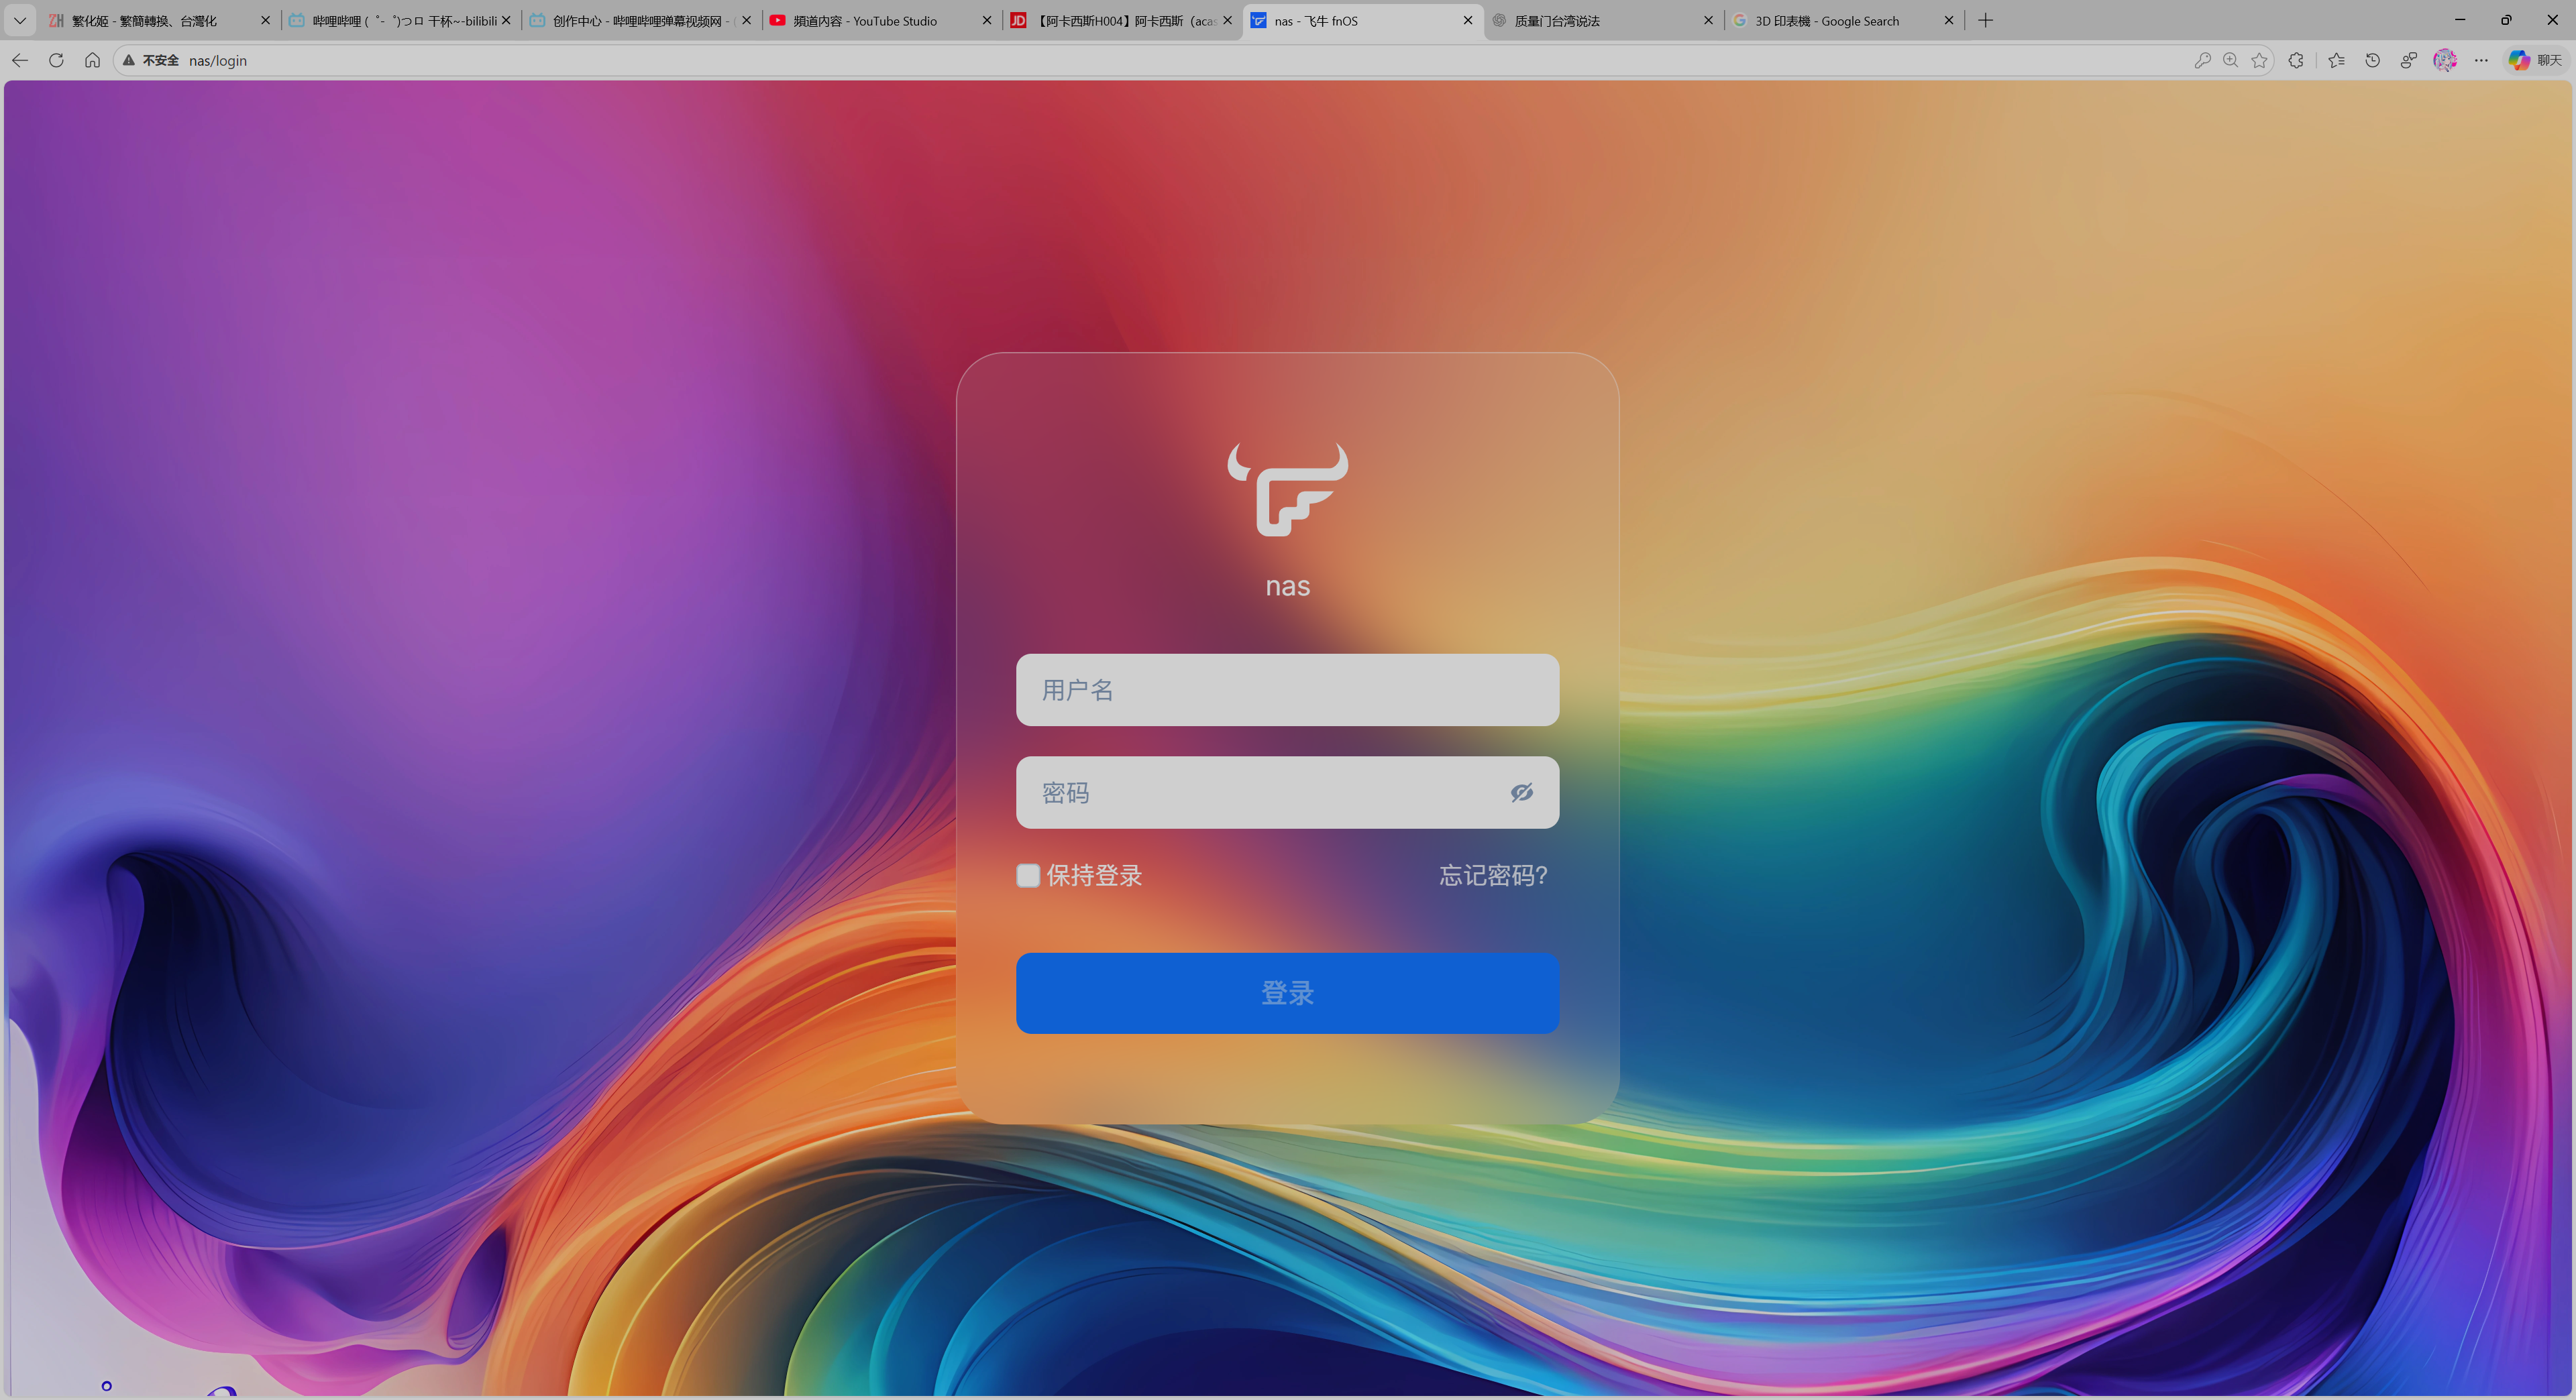Check the 保持登录 checkbox
2576x1400 pixels.
point(1028,876)
